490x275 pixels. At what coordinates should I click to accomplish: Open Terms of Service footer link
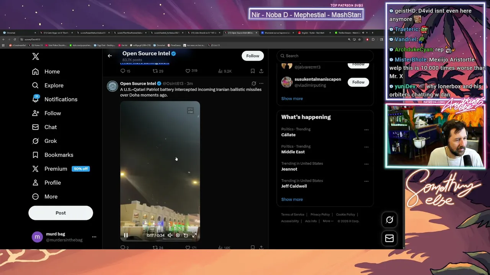293,215
